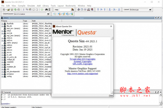Open the Bookmarks menu

(71, 6)
